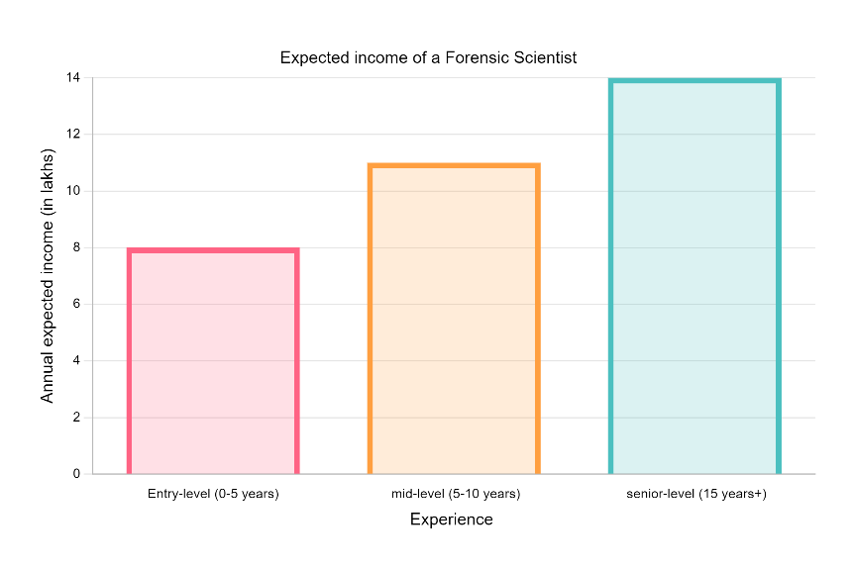Screen dimensions: 854x568
Task: Click the pink Entry-level bar
Action: 213,362
